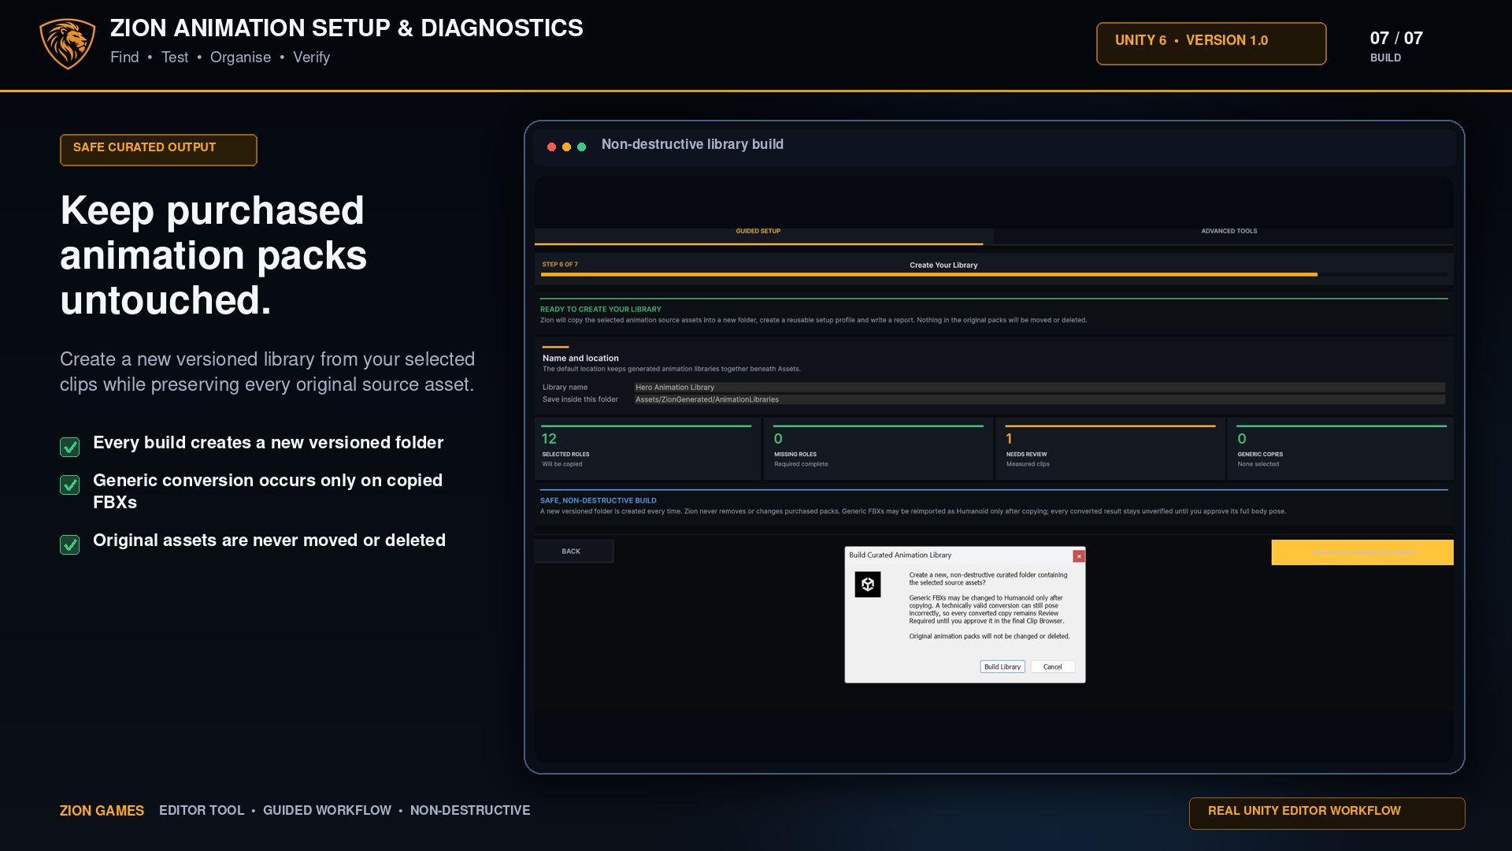
Task: Click the 'GUIDED WORKFLOW' footer text
Action: [x=327, y=811]
